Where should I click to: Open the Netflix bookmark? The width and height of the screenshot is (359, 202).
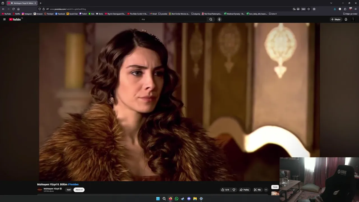[x=16, y=14]
